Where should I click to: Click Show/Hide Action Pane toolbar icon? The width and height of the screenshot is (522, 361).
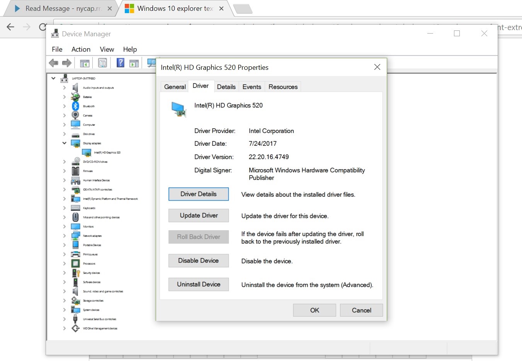point(134,63)
